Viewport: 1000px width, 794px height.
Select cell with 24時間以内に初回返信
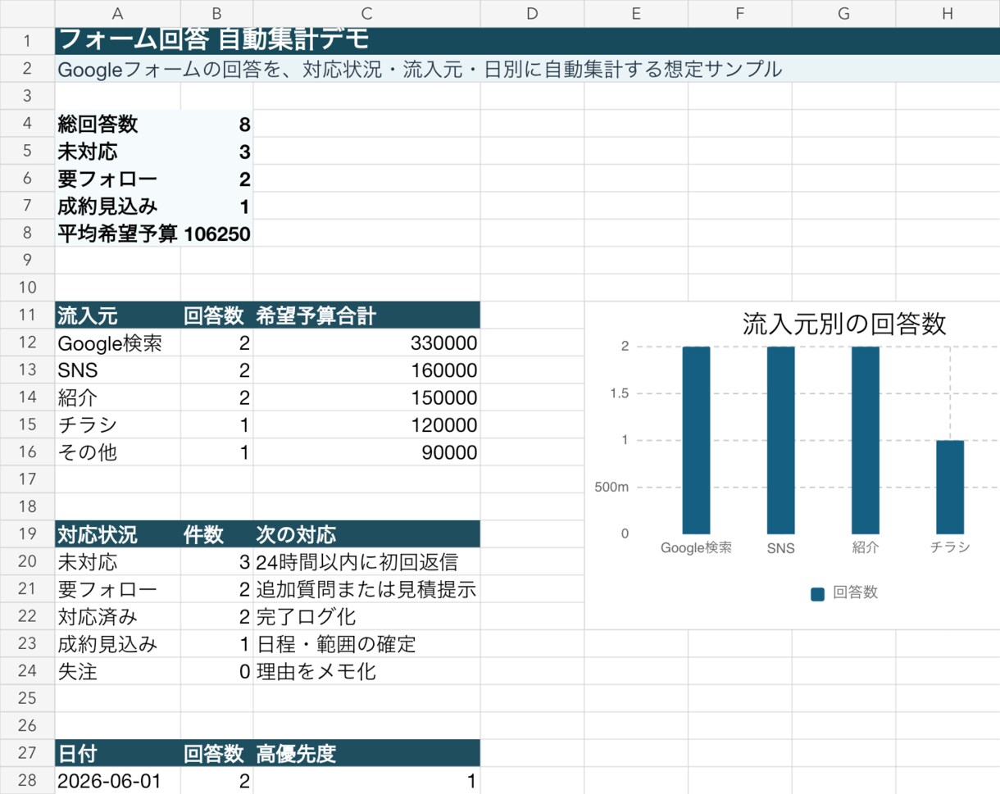click(366, 562)
